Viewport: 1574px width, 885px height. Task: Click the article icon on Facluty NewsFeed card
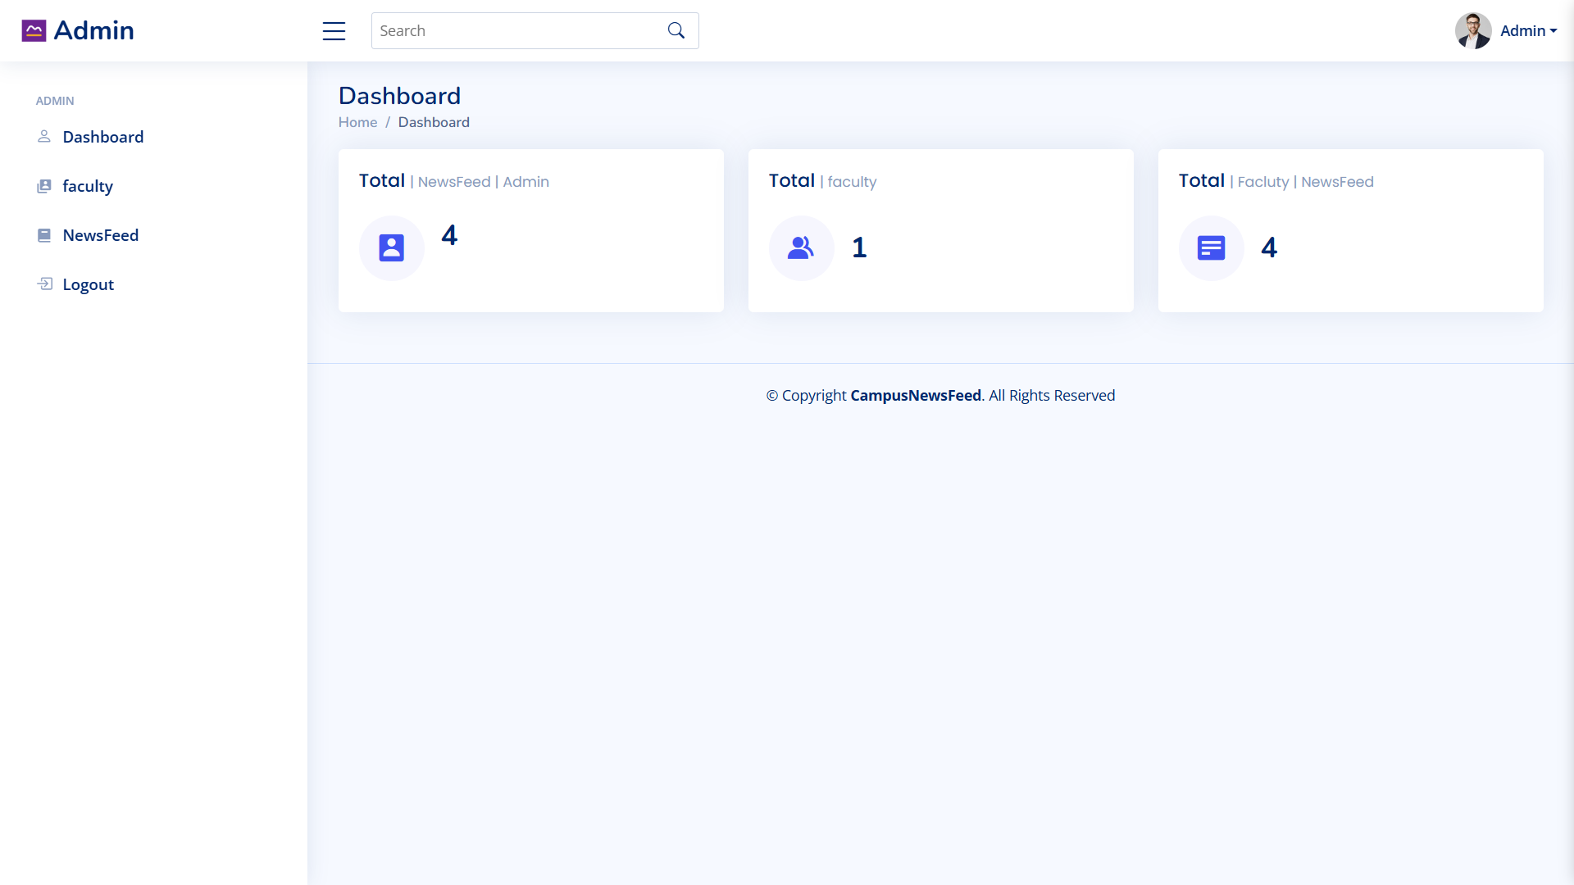point(1211,247)
